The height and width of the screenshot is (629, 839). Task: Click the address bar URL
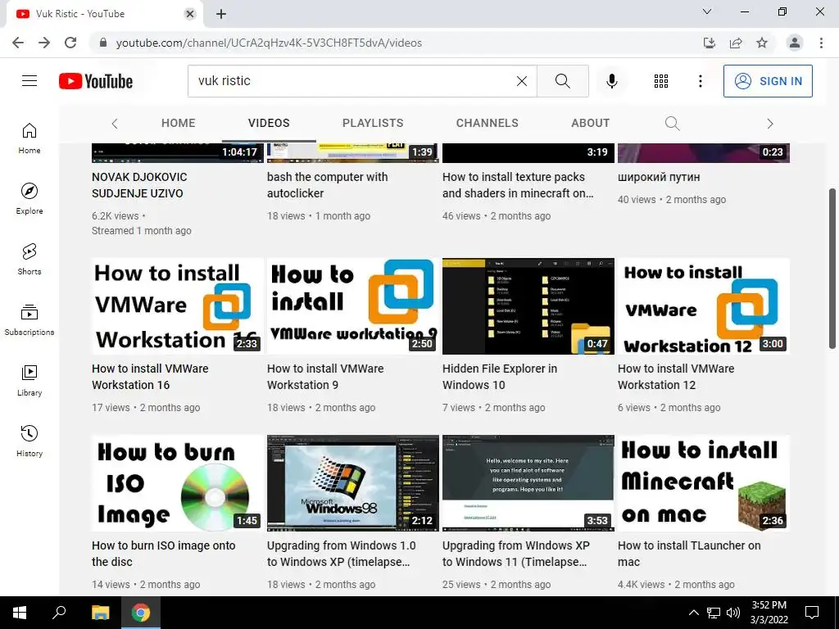pos(269,43)
